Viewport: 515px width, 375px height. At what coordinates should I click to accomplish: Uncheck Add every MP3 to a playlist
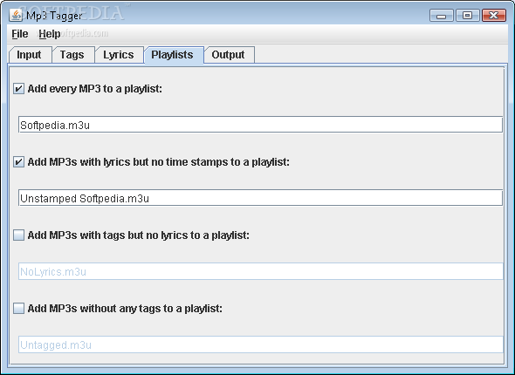tap(18, 89)
